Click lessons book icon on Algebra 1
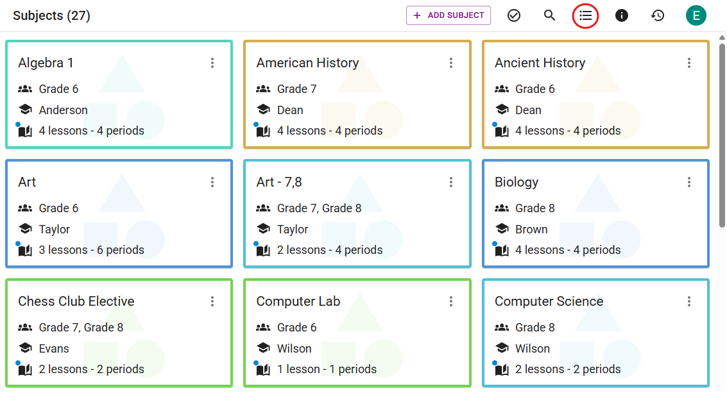The width and height of the screenshot is (727, 393). pyautogui.click(x=25, y=131)
